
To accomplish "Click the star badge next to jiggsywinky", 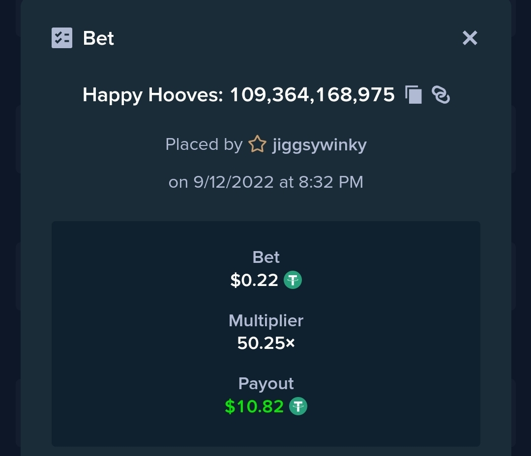I will 257,144.
